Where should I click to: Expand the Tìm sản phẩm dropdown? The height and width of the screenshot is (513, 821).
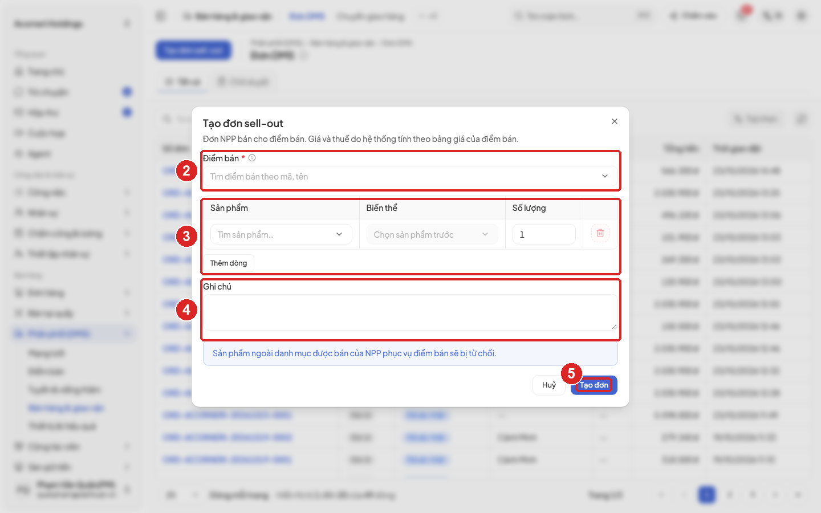(x=281, y=234)
